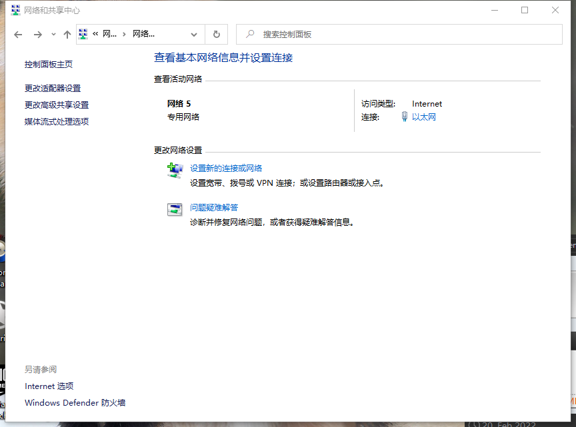The width and height of the screenshot is (576, 427).
Task: Click the Back arrow navigation button
Action: (x=18, y=35)
